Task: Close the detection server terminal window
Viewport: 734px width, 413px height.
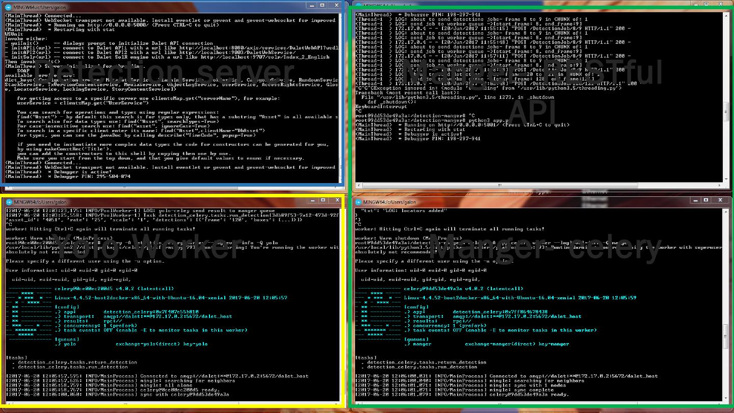Action: (335, 5)
